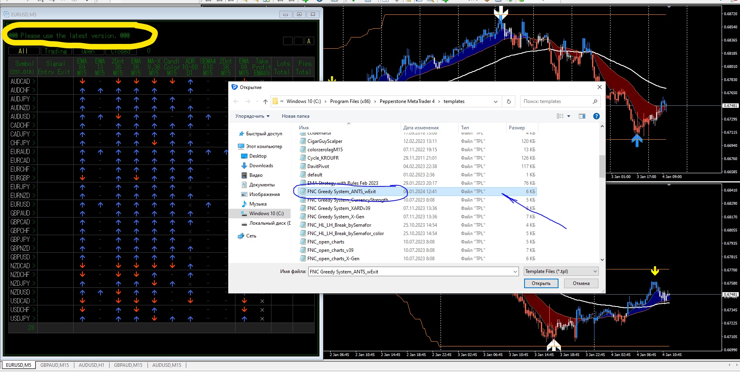740x372 pixels.
Task: Refresh the templates folder listing
Action: point(509,102)
